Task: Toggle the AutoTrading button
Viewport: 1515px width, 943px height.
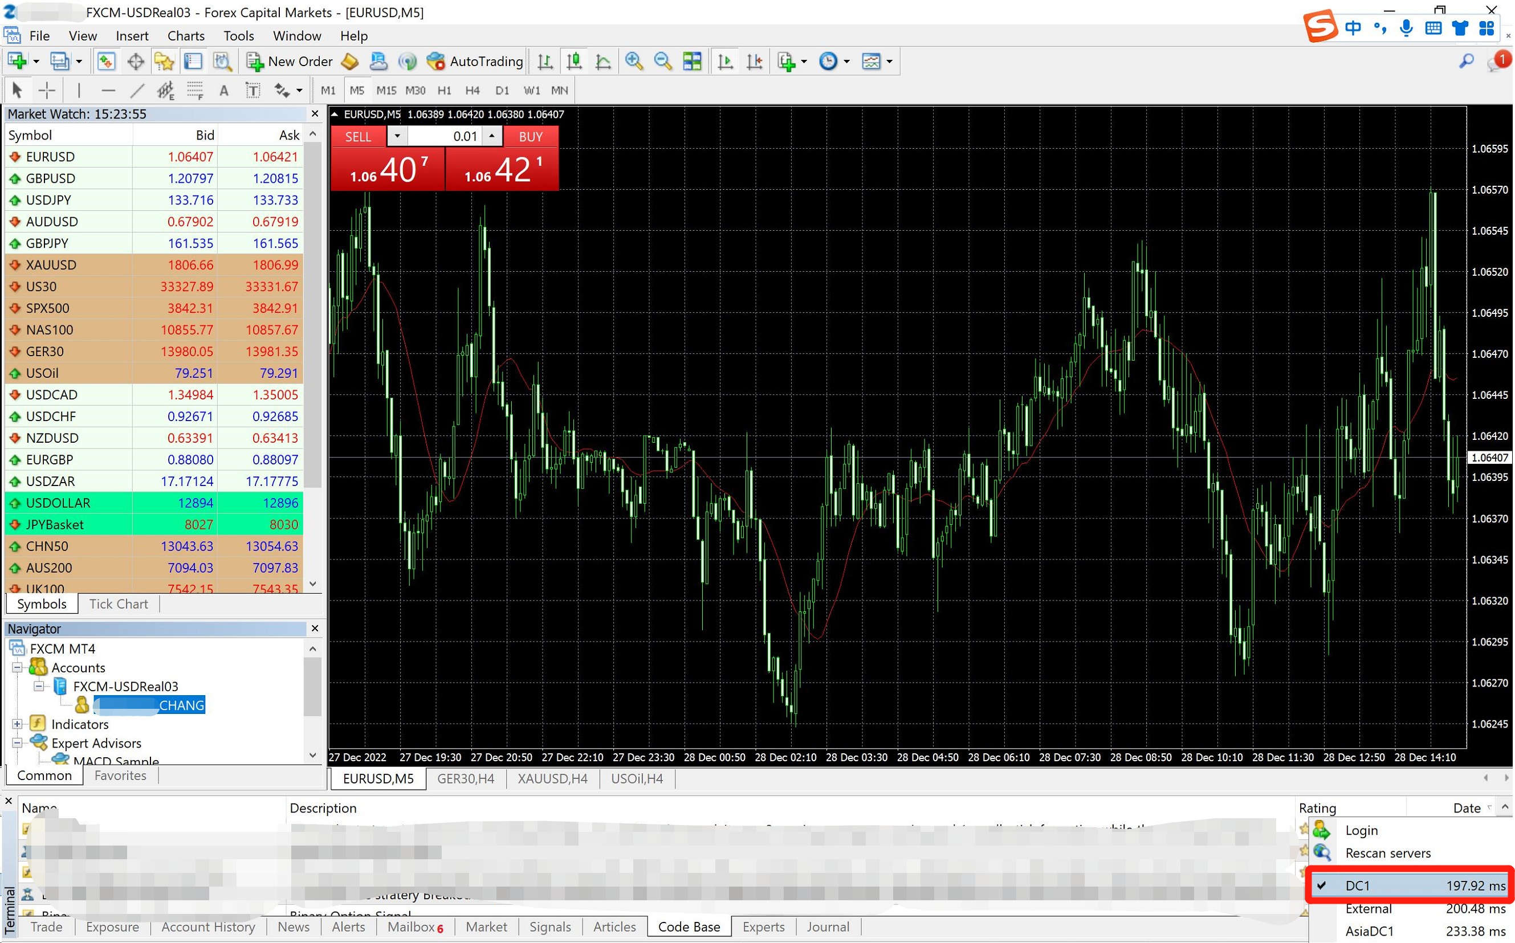Action: click(475, 61)
